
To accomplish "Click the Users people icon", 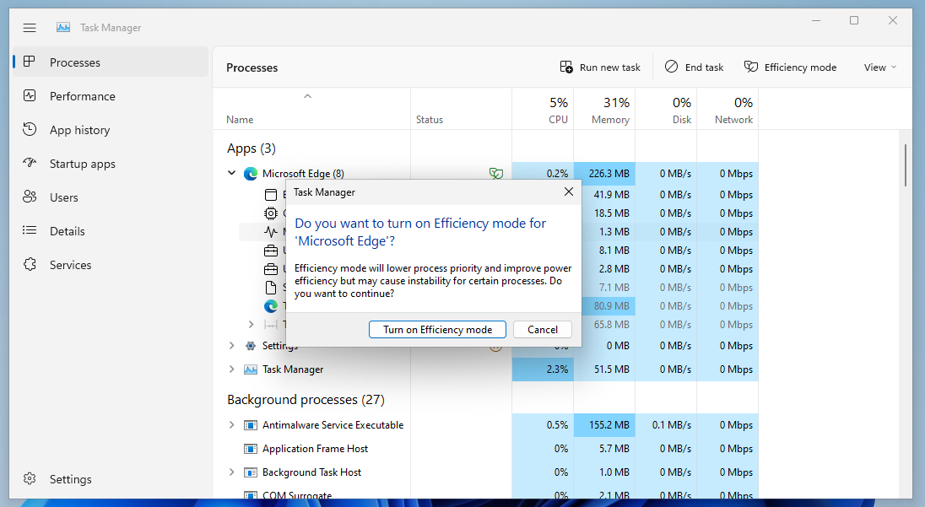I will 30,197.
